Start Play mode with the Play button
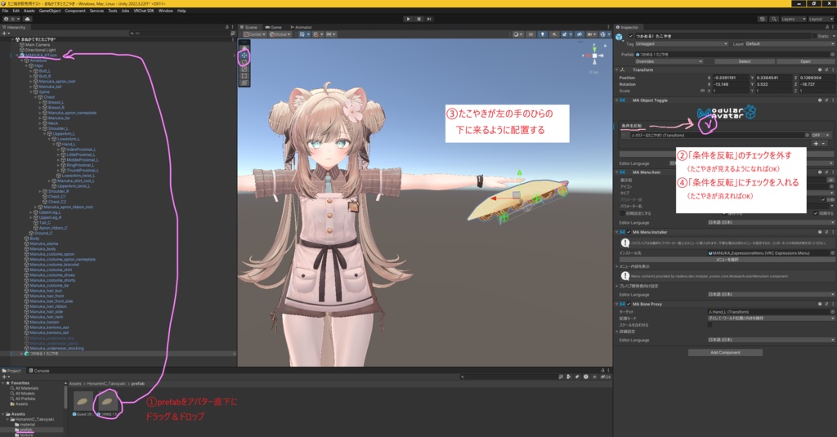Viewport: 837px width, 437px height. pyautogui.click(x=409, y=19)
